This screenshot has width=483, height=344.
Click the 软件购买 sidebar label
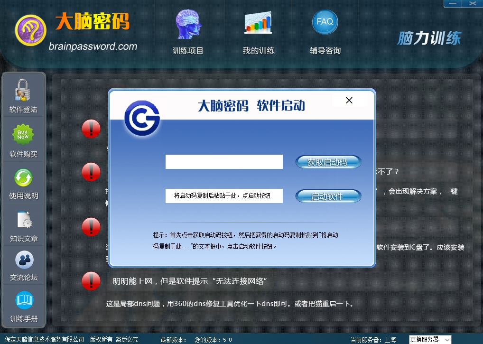23,154
